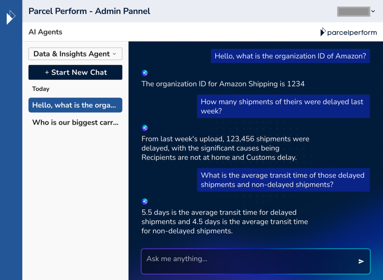This screenshot has height=280, width=383.
Task: Click the "AI Agents" header label
Action: click(45, 32)
